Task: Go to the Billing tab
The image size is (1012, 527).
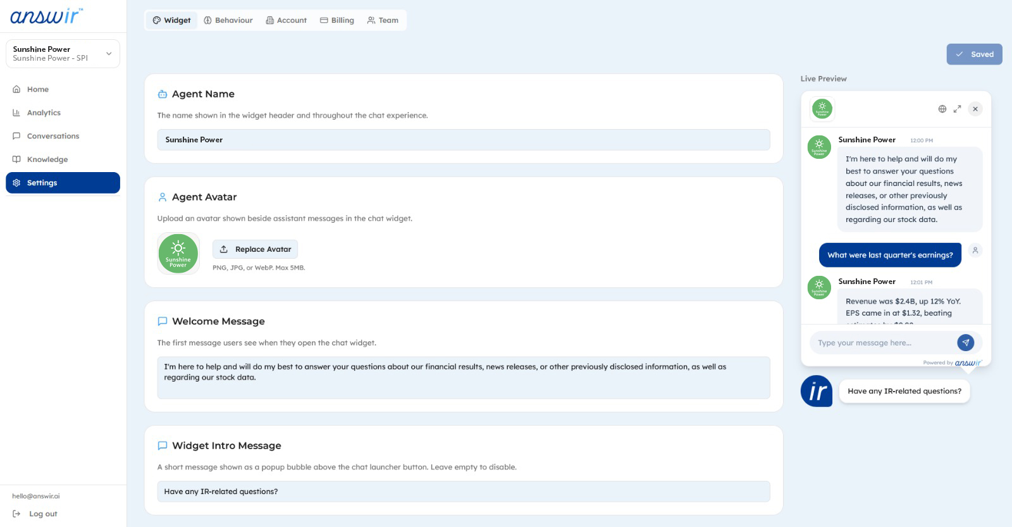Action: [336, 20]
